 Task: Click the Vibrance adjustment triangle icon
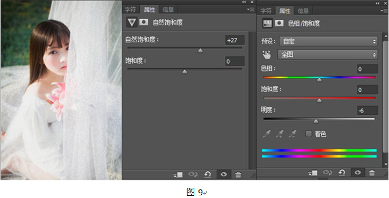point(132,23)
